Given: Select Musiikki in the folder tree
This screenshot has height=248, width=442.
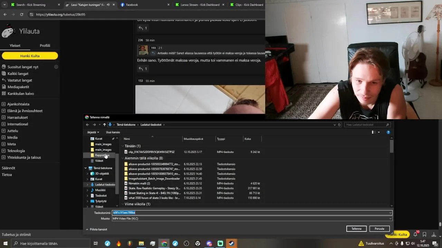Looking at the screenshot, I should click(100, 190).
